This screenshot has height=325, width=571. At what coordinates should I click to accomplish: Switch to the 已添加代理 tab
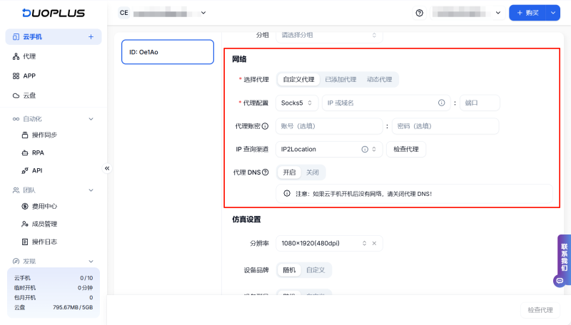pos(340,80)
